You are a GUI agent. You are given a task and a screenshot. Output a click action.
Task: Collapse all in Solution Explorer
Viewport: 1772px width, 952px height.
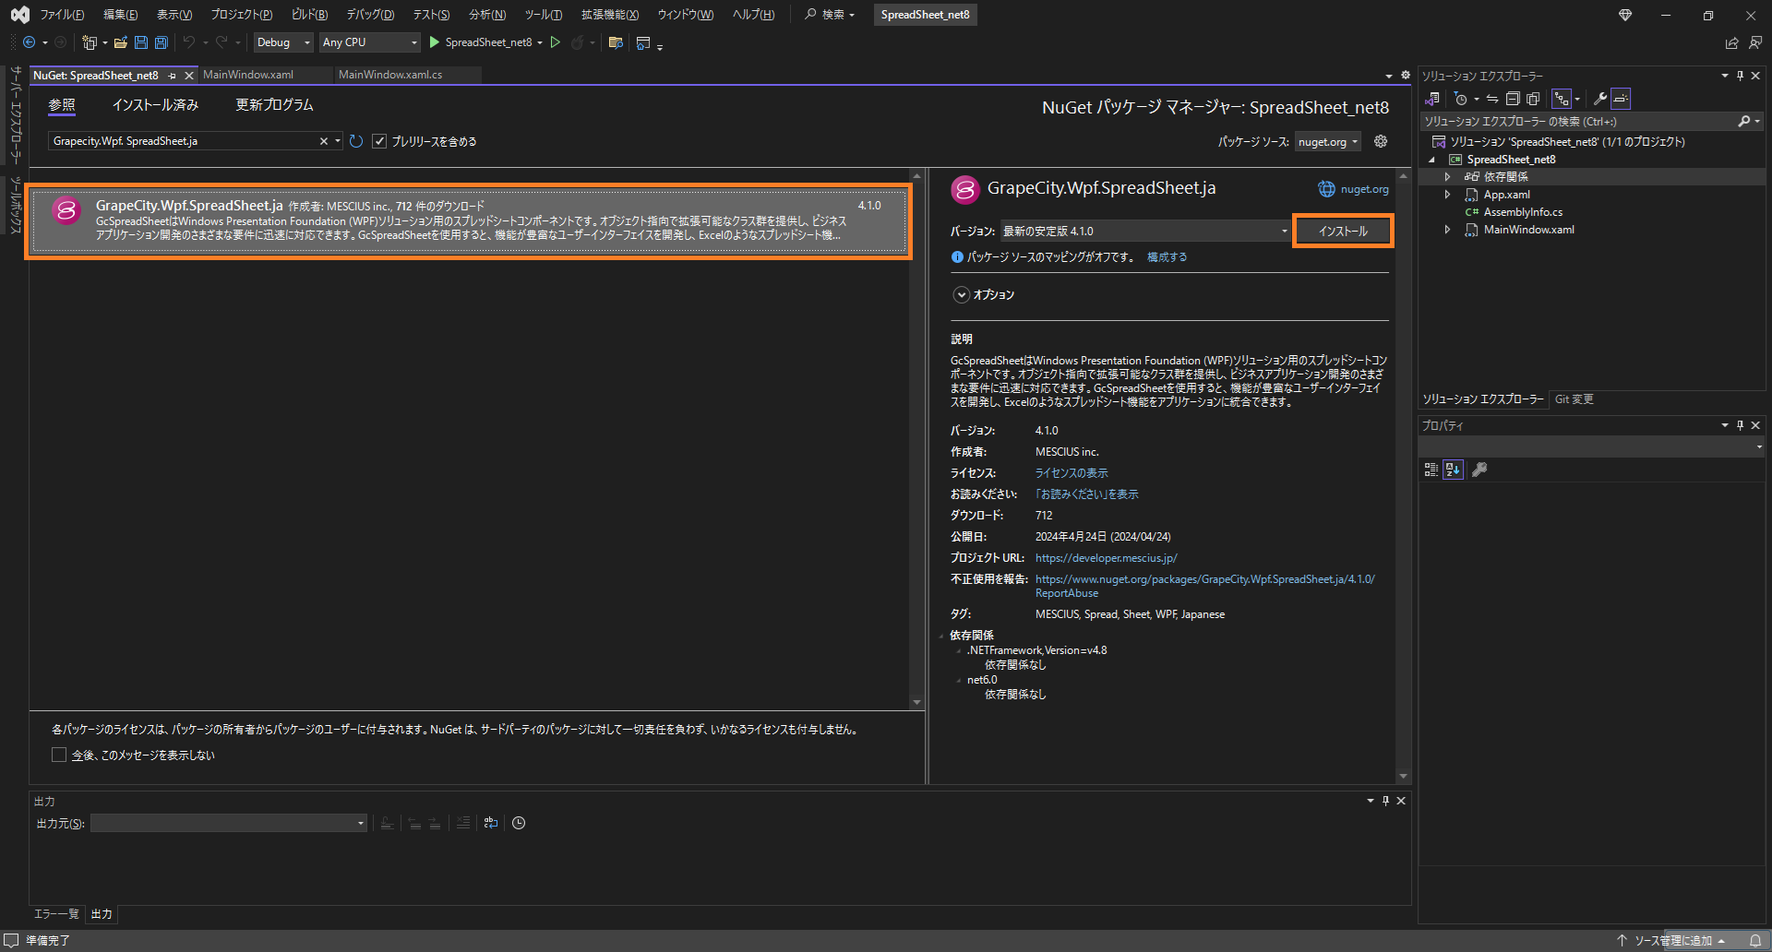click(1513, 99)
